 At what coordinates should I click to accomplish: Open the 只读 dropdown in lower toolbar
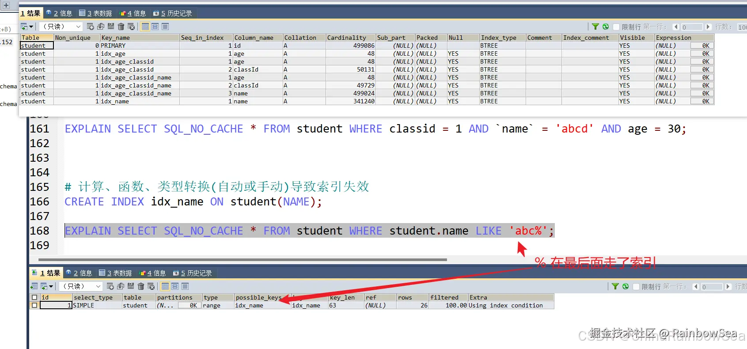81,286
